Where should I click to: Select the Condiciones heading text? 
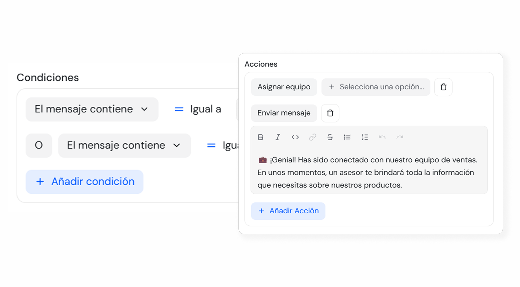(x=48, y=77)
